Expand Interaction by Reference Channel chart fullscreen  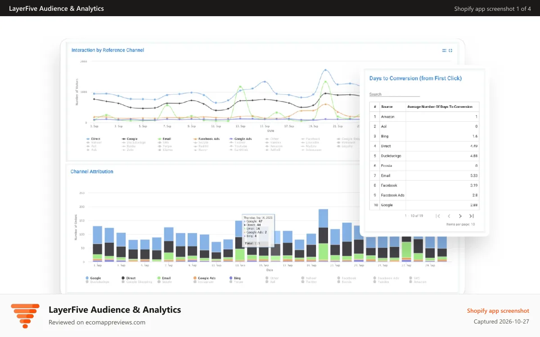pyautogui.click(x=450, y=50)
